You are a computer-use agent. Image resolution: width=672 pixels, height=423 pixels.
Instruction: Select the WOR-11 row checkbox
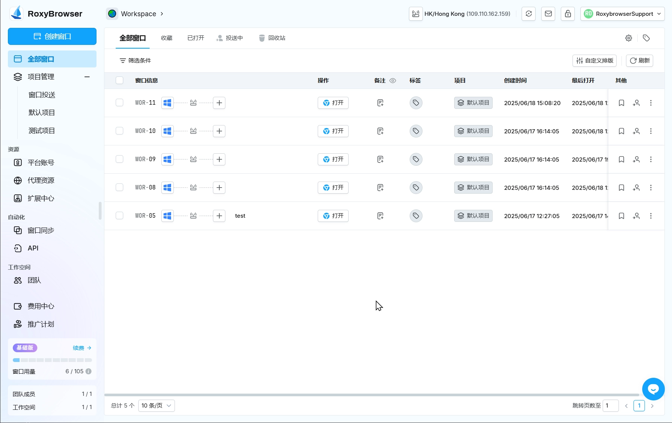click(119, 103)
